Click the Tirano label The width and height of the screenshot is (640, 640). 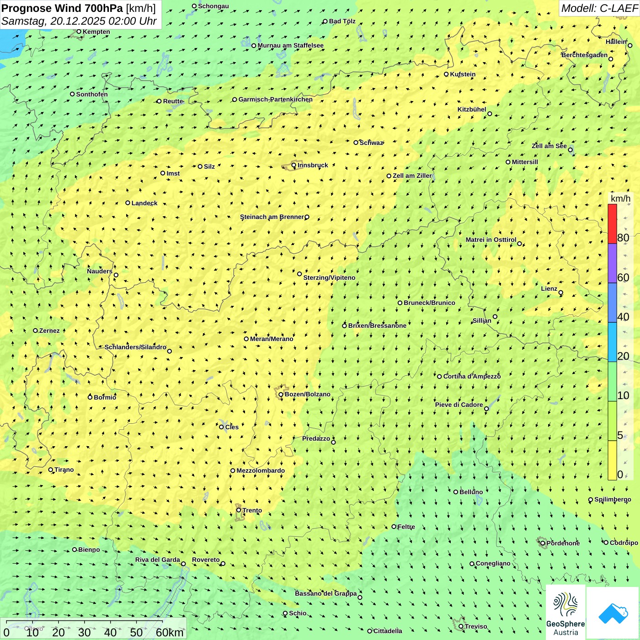click(x=64, y=469)
